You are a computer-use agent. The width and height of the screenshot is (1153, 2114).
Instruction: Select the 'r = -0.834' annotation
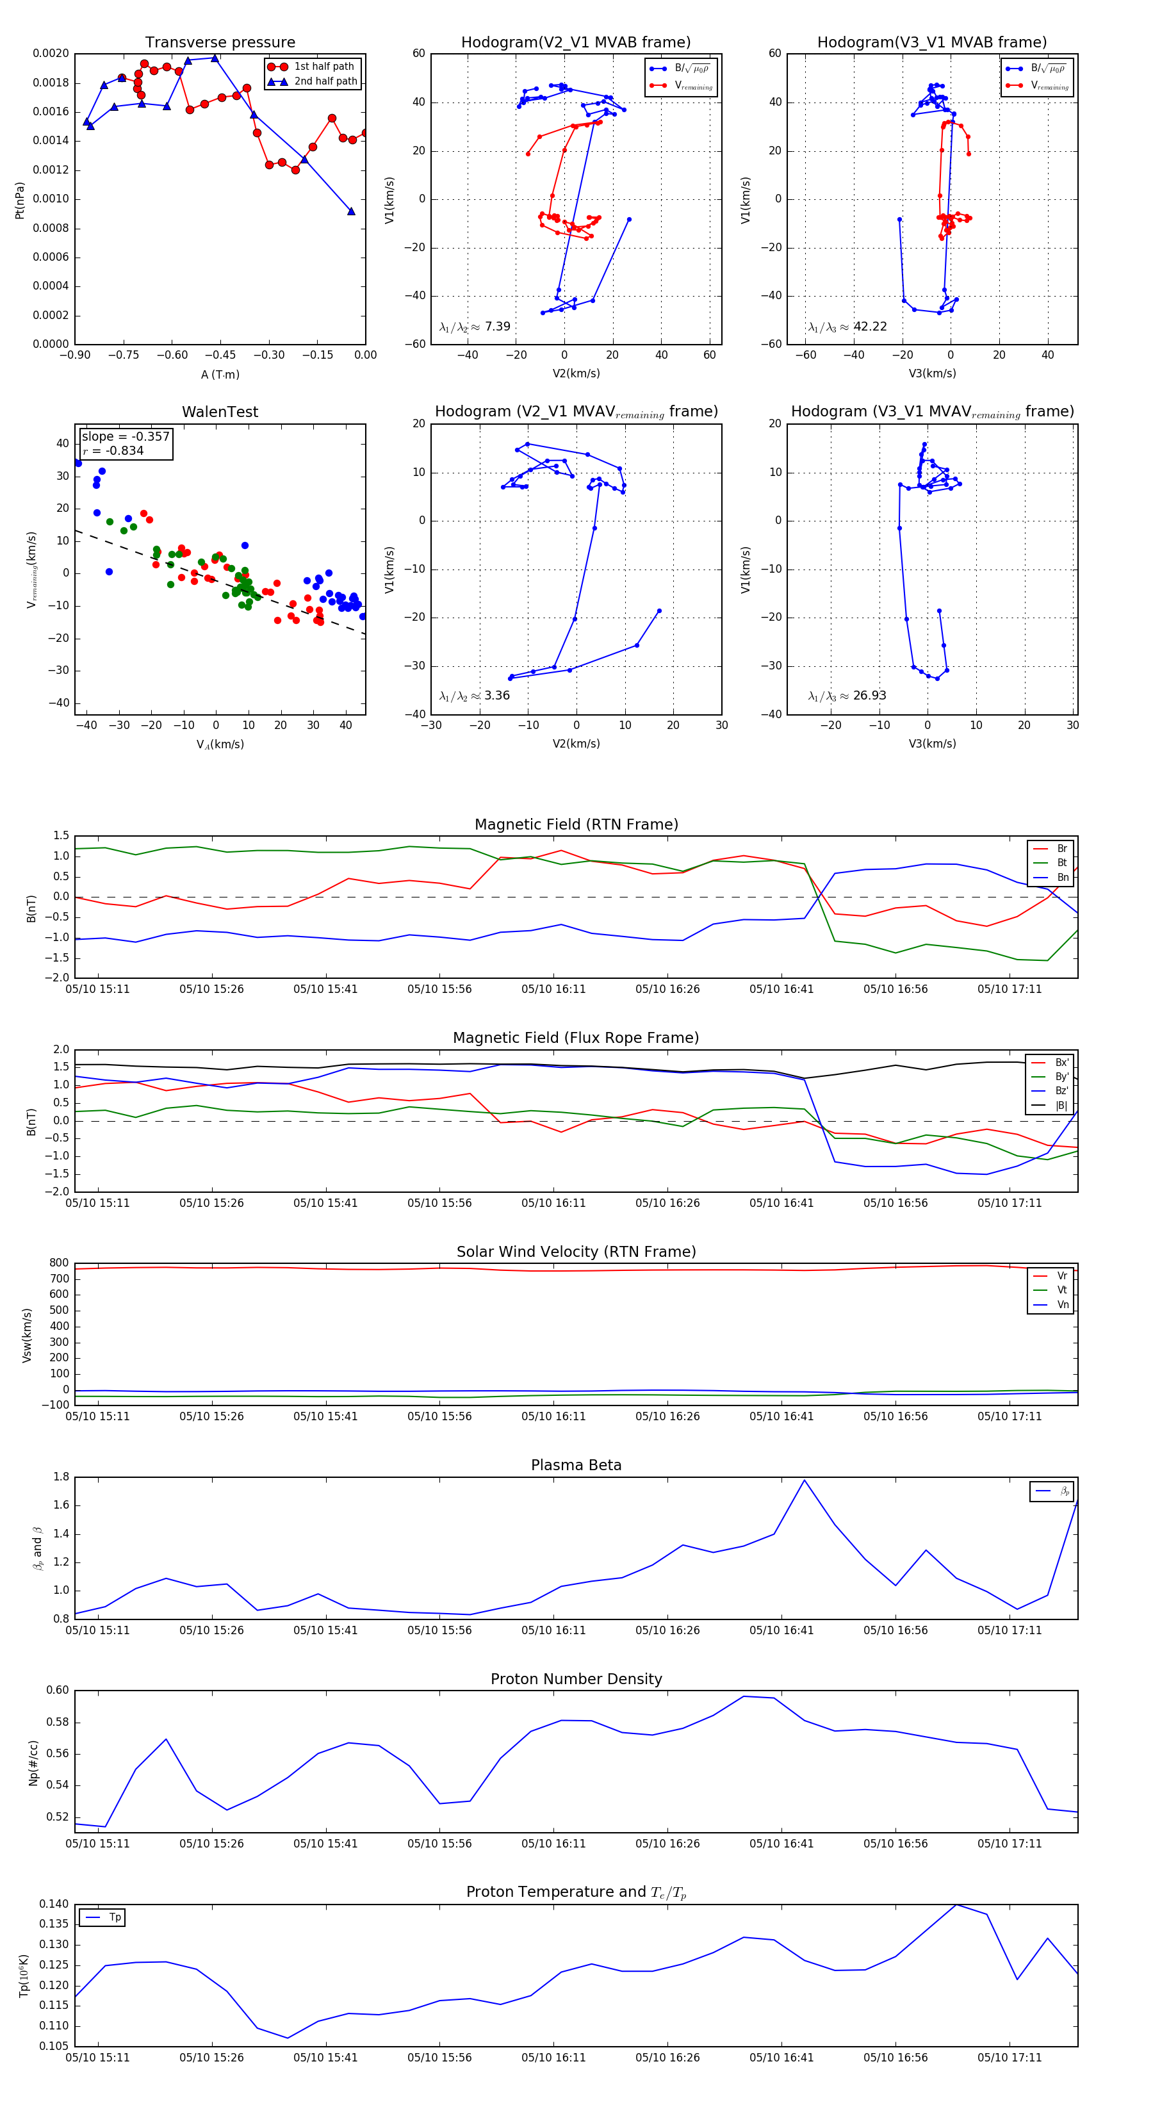tap(113, 450)
